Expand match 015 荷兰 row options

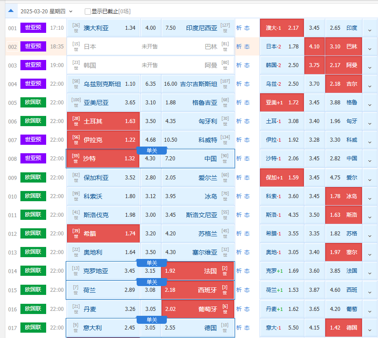tap(370, 292)
